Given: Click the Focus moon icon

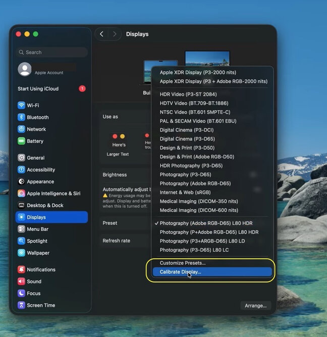Looking at the screenshot, I should 21,294.
